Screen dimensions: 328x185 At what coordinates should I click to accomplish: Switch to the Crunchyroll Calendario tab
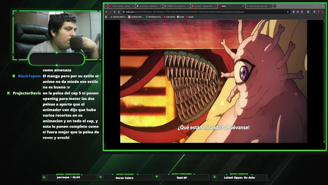click(204, 6)
